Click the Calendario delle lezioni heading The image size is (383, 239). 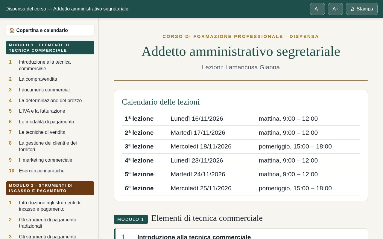click(x=161, y=102)
